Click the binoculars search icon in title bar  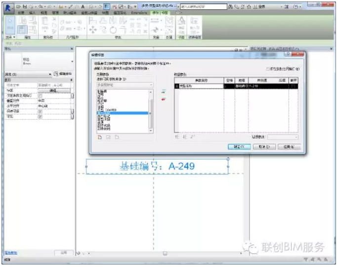(x=230, y=7)
